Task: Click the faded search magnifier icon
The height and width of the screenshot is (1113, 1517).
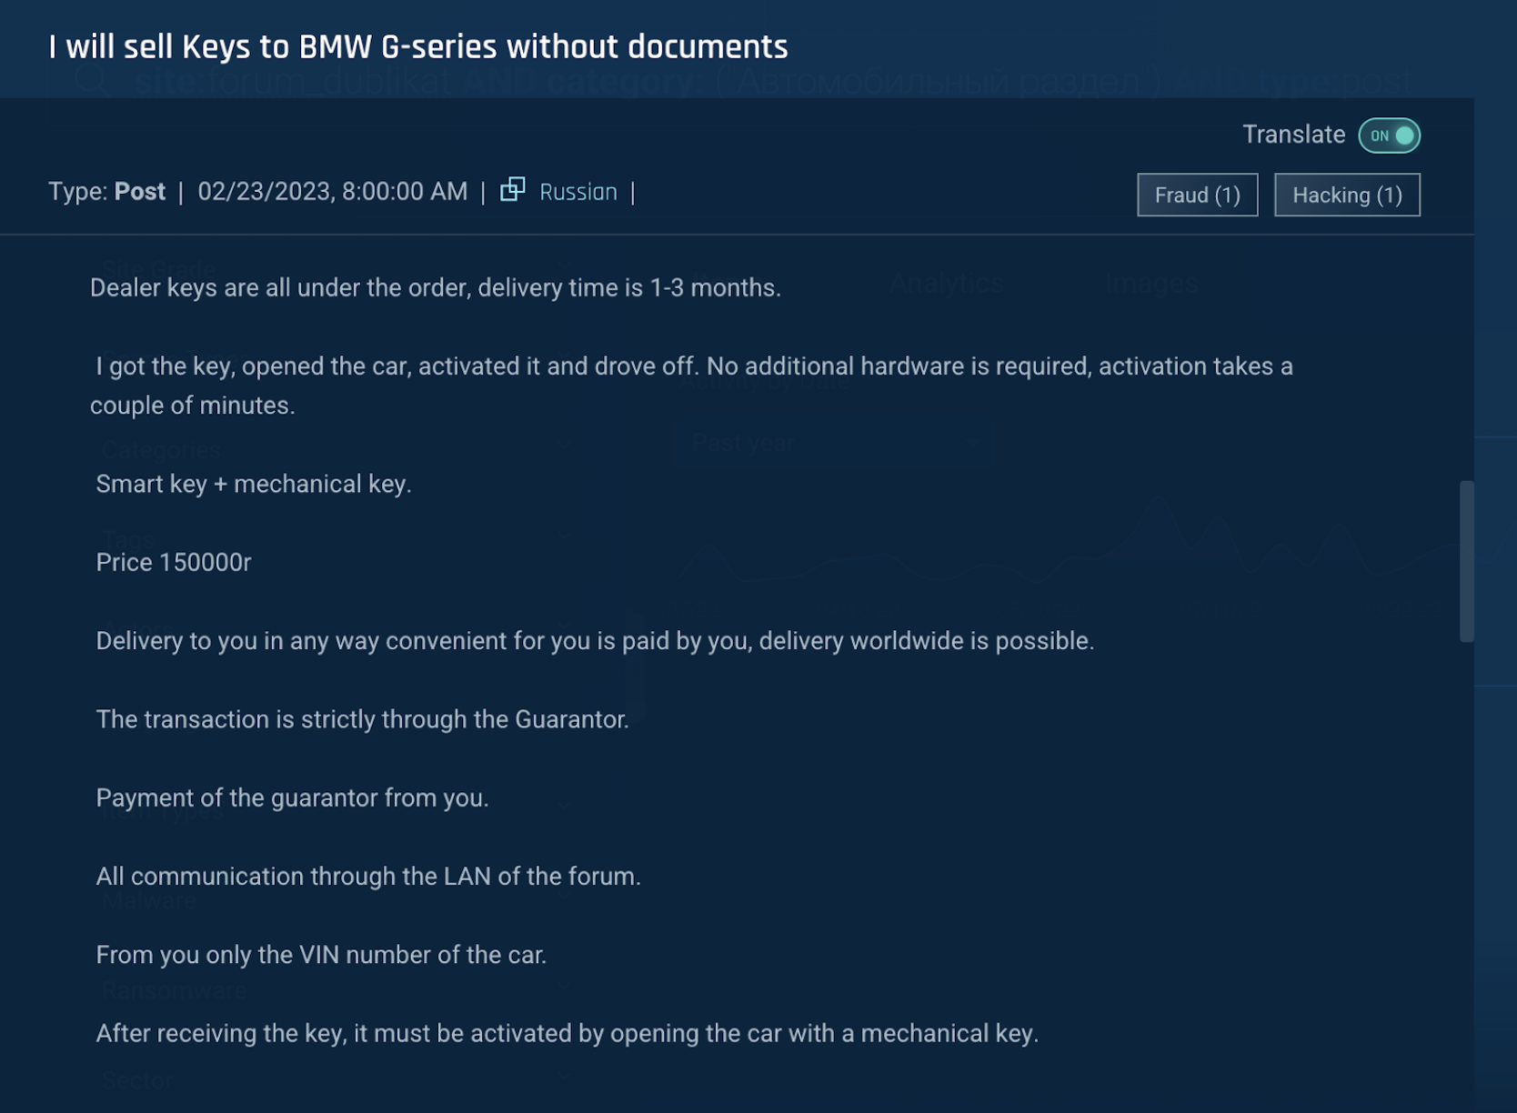Action: pyautogui.click(x=93, y=82)
